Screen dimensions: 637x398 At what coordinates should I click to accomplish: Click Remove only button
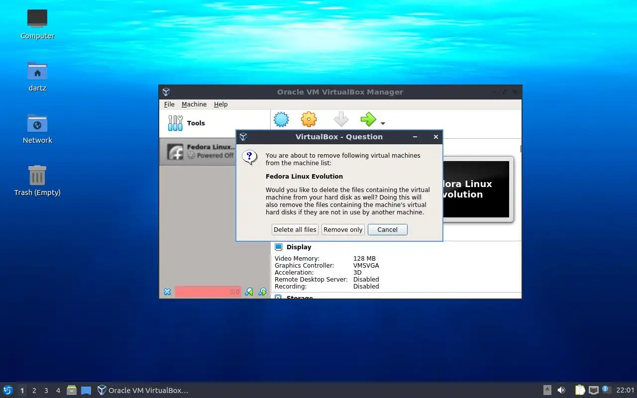coord(343,229)
